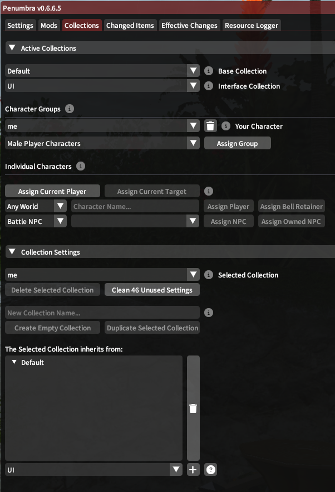Open the Effective Changes tab
Screen dimensions: 335x492
[189, 26]
